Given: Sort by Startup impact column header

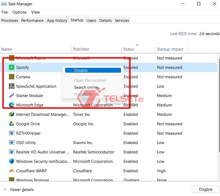Looking at the screenshot, I should click(170, 49).
